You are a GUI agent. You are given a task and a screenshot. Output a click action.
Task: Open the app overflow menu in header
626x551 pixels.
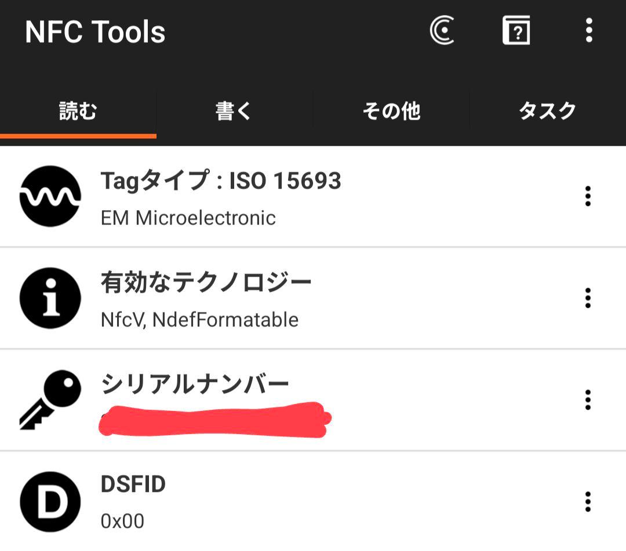tap(588, 31)
